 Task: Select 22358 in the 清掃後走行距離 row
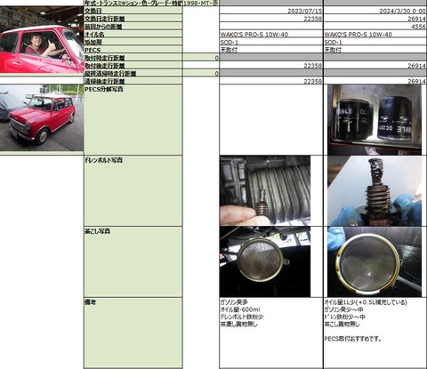coord(271,81)
